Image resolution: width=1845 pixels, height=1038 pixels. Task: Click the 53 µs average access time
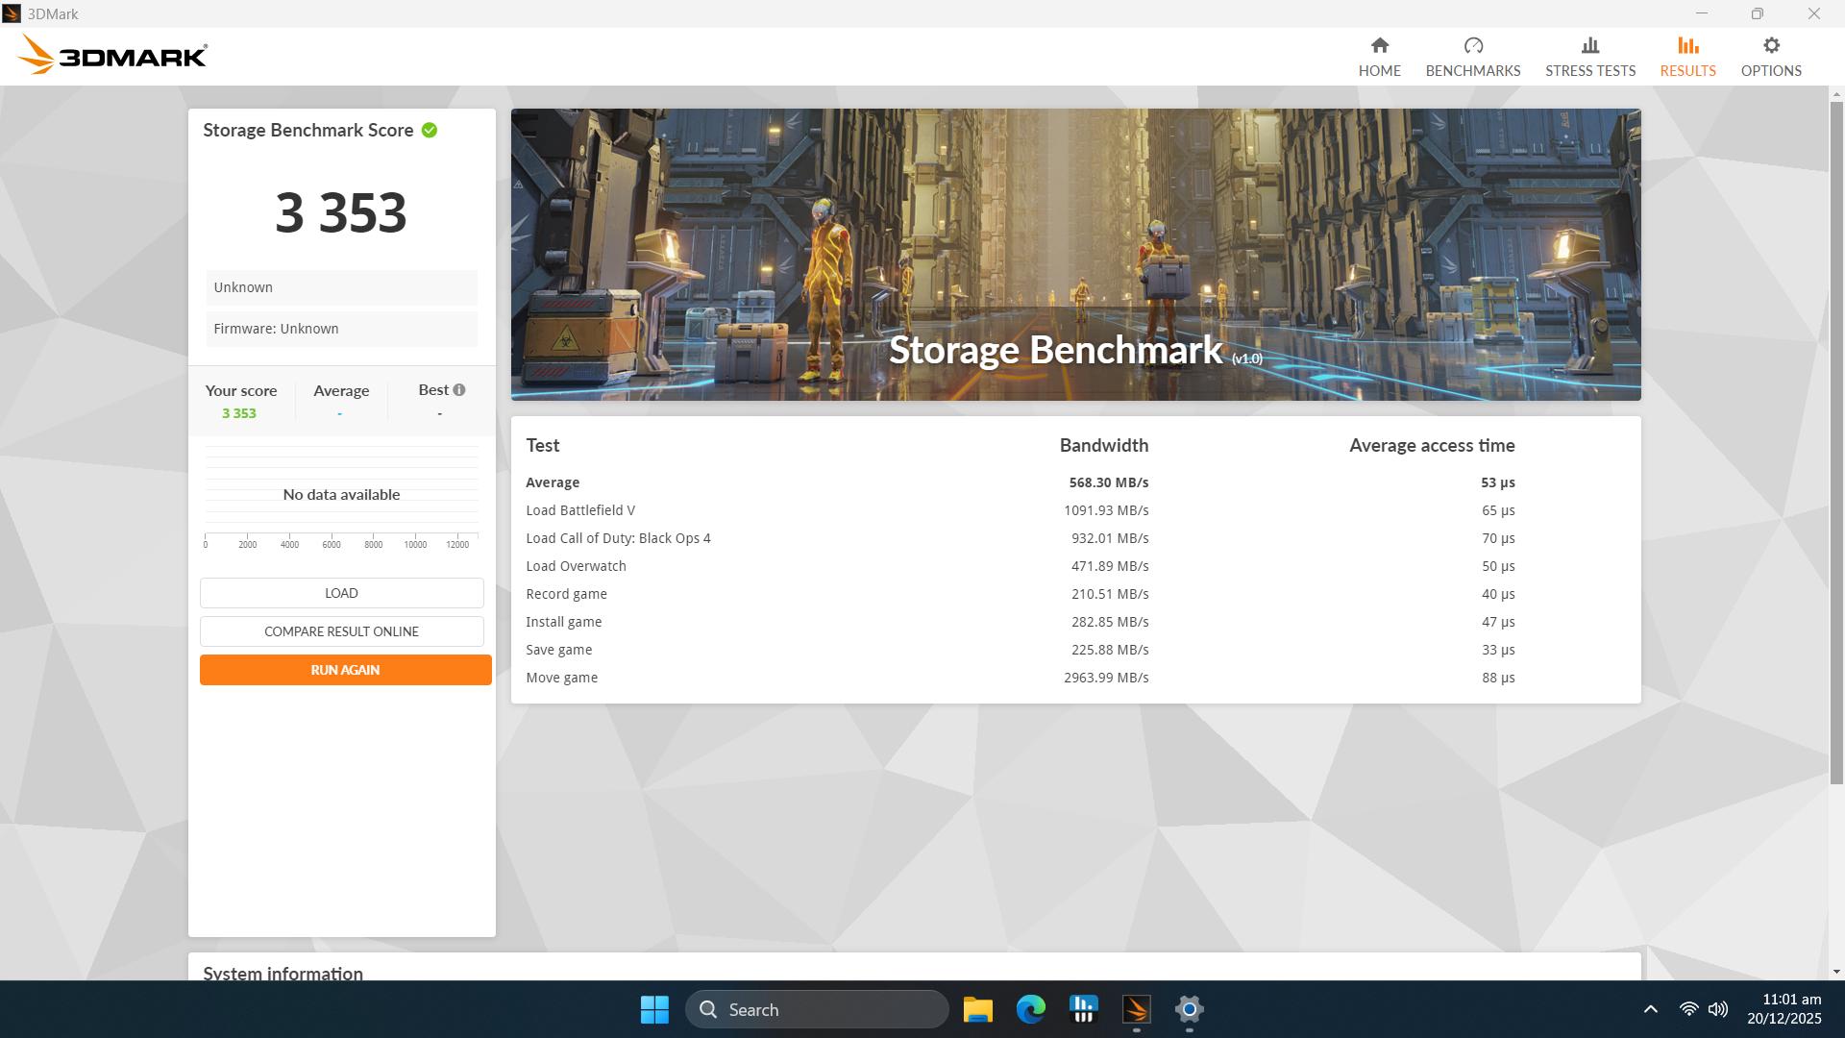(x=1497, y=482)
